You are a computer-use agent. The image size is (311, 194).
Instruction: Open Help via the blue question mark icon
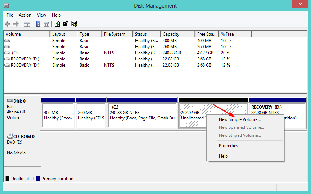click(x=38, y=24)
